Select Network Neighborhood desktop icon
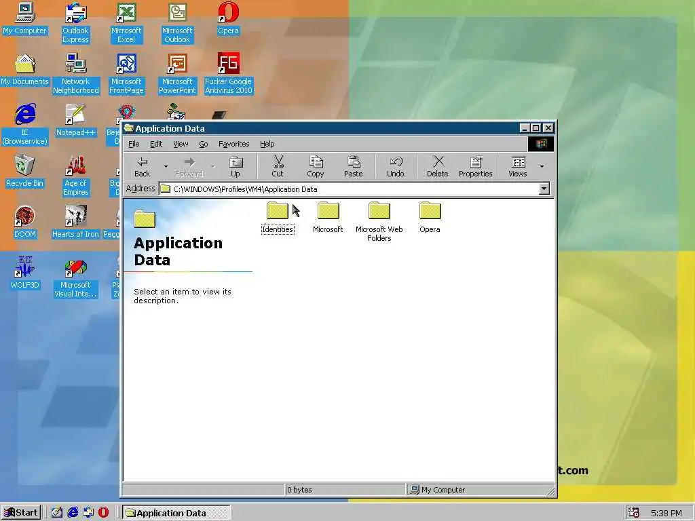This screenshot has width=695, height=521. coord(76,74)
